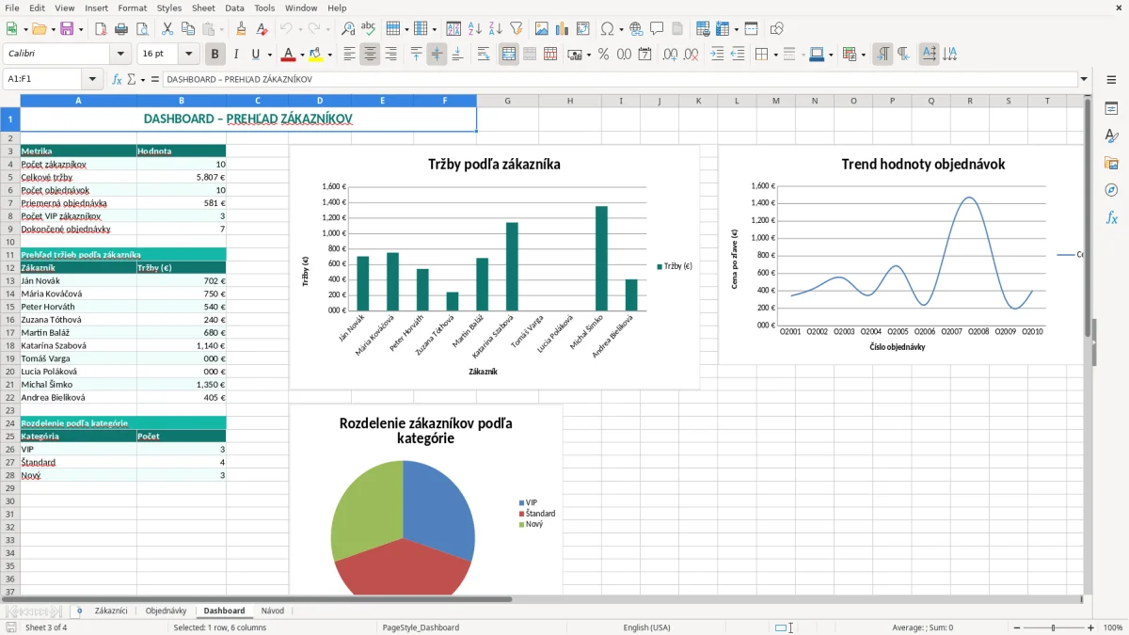Viewport: 1129px width, 635px height.
Task: Open the Format menu
Action: point(132,8)
